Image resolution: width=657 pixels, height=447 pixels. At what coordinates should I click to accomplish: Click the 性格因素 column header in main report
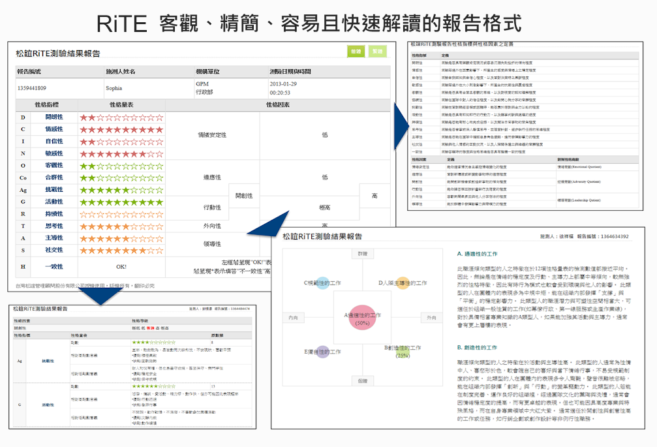click(x=278, y=104)
